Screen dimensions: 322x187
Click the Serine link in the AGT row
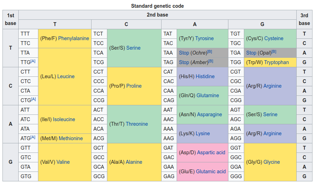[270, 114]
